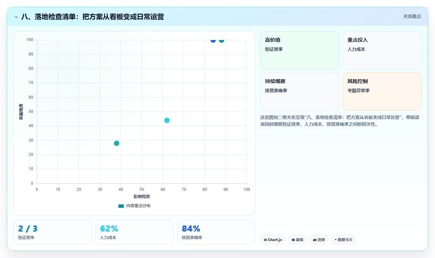The width and height of the screenshot is (435, 258).
Task: Click the section title 八、落地检查清单
Action: pyautogui.click(x=92, y=17)
